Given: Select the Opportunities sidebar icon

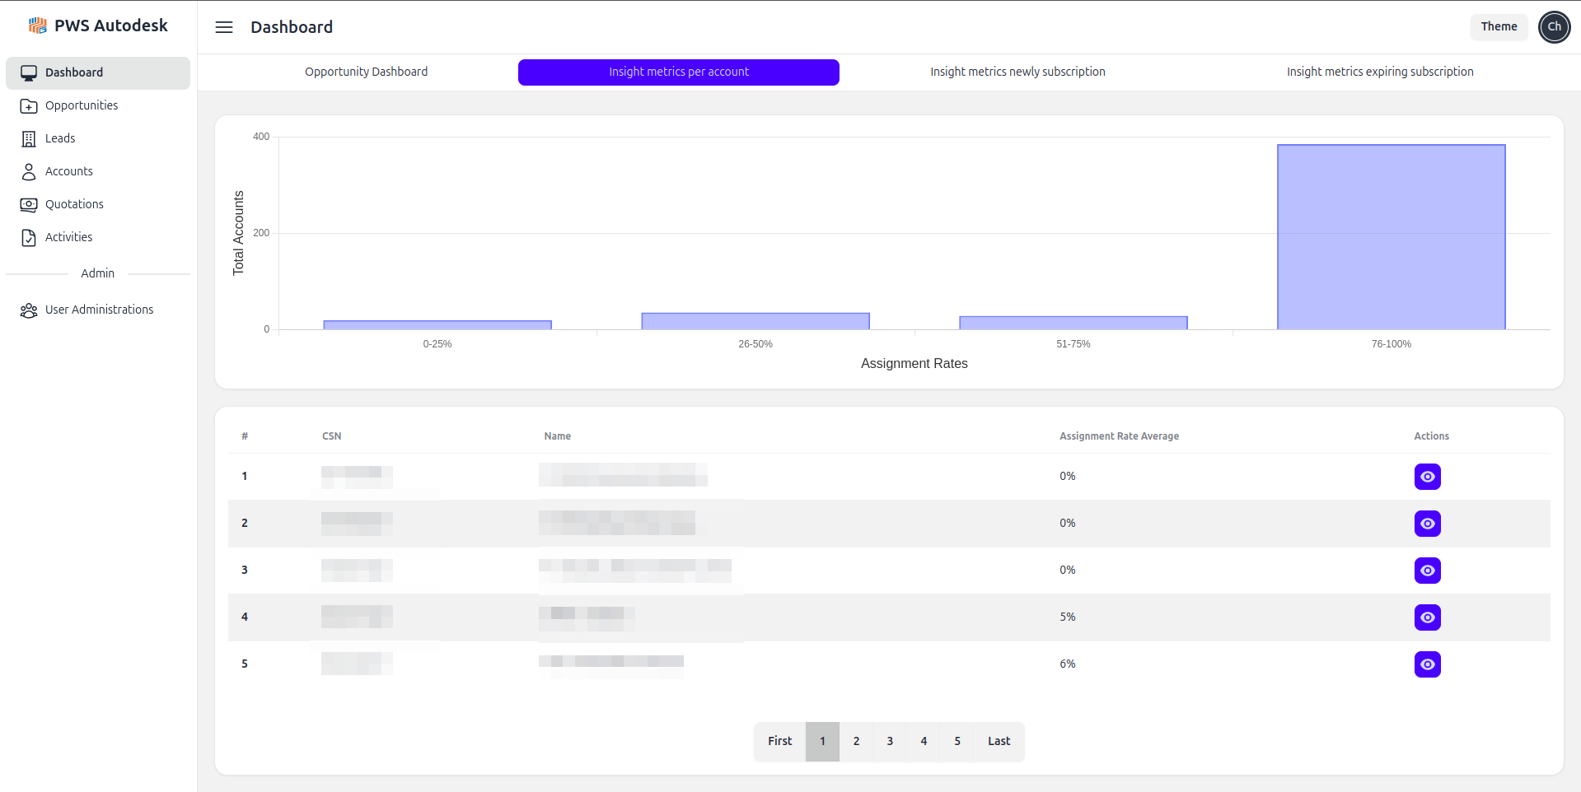Looking at the screenshot, I should click(29, 105).
